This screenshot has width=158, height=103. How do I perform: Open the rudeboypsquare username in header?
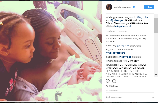[123, 7]
